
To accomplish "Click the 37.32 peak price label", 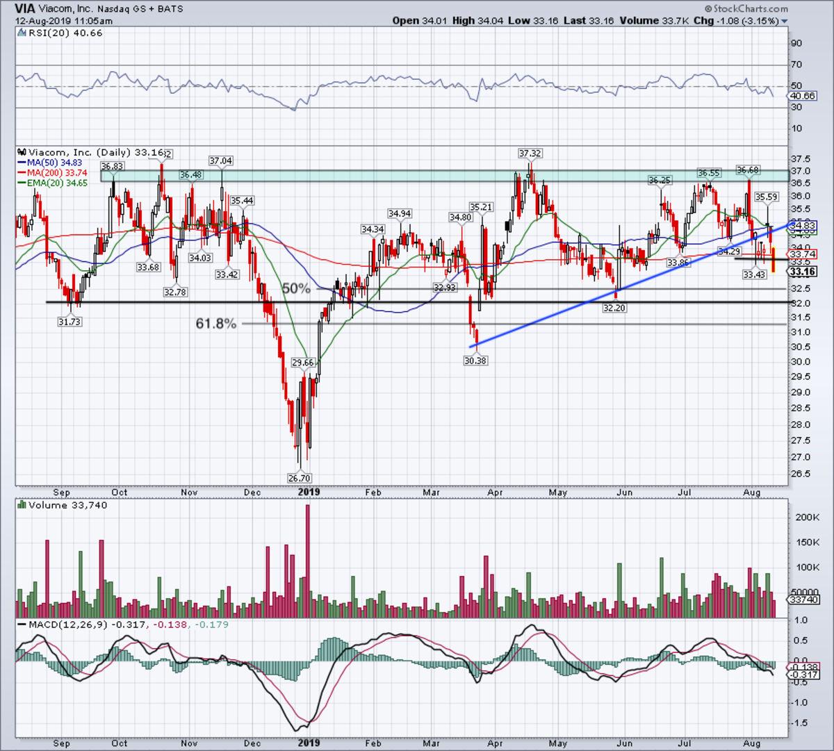I will click(530, 152).
